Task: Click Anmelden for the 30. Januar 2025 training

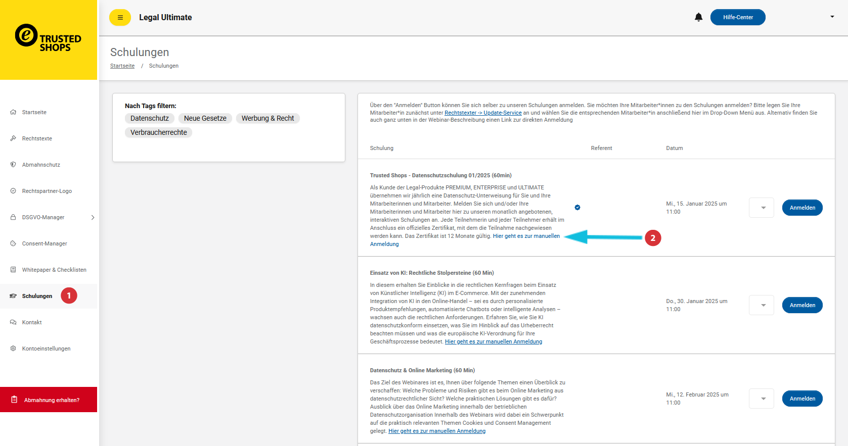Action: point(802,305)
